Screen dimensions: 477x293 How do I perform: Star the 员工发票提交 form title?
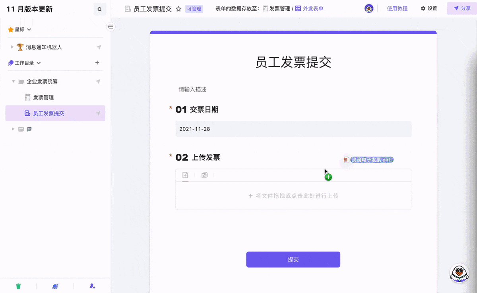pos(179,9)
